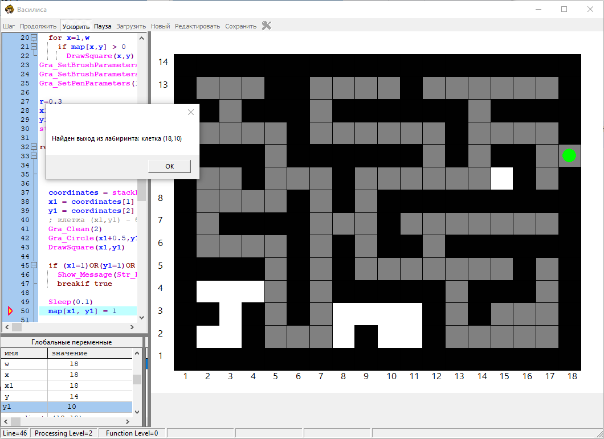Screen dimensions: 604x439
Task: Collapse the for loop fold at line 20
Action: 34,38
